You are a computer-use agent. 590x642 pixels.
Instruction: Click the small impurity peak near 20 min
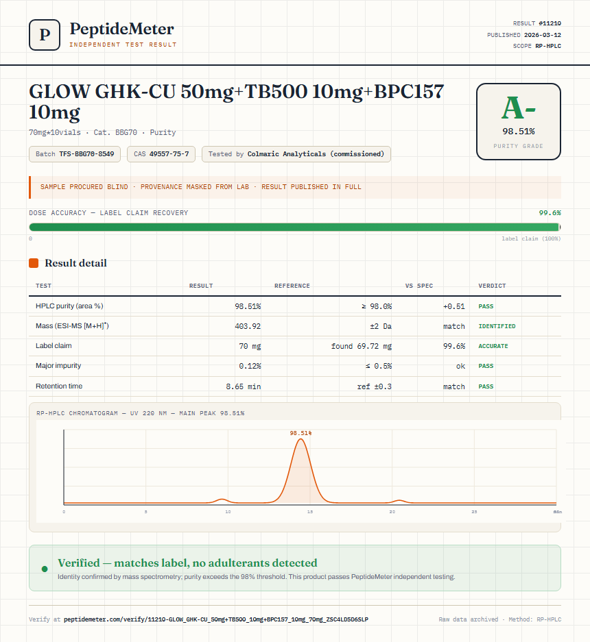pos(399,501)
